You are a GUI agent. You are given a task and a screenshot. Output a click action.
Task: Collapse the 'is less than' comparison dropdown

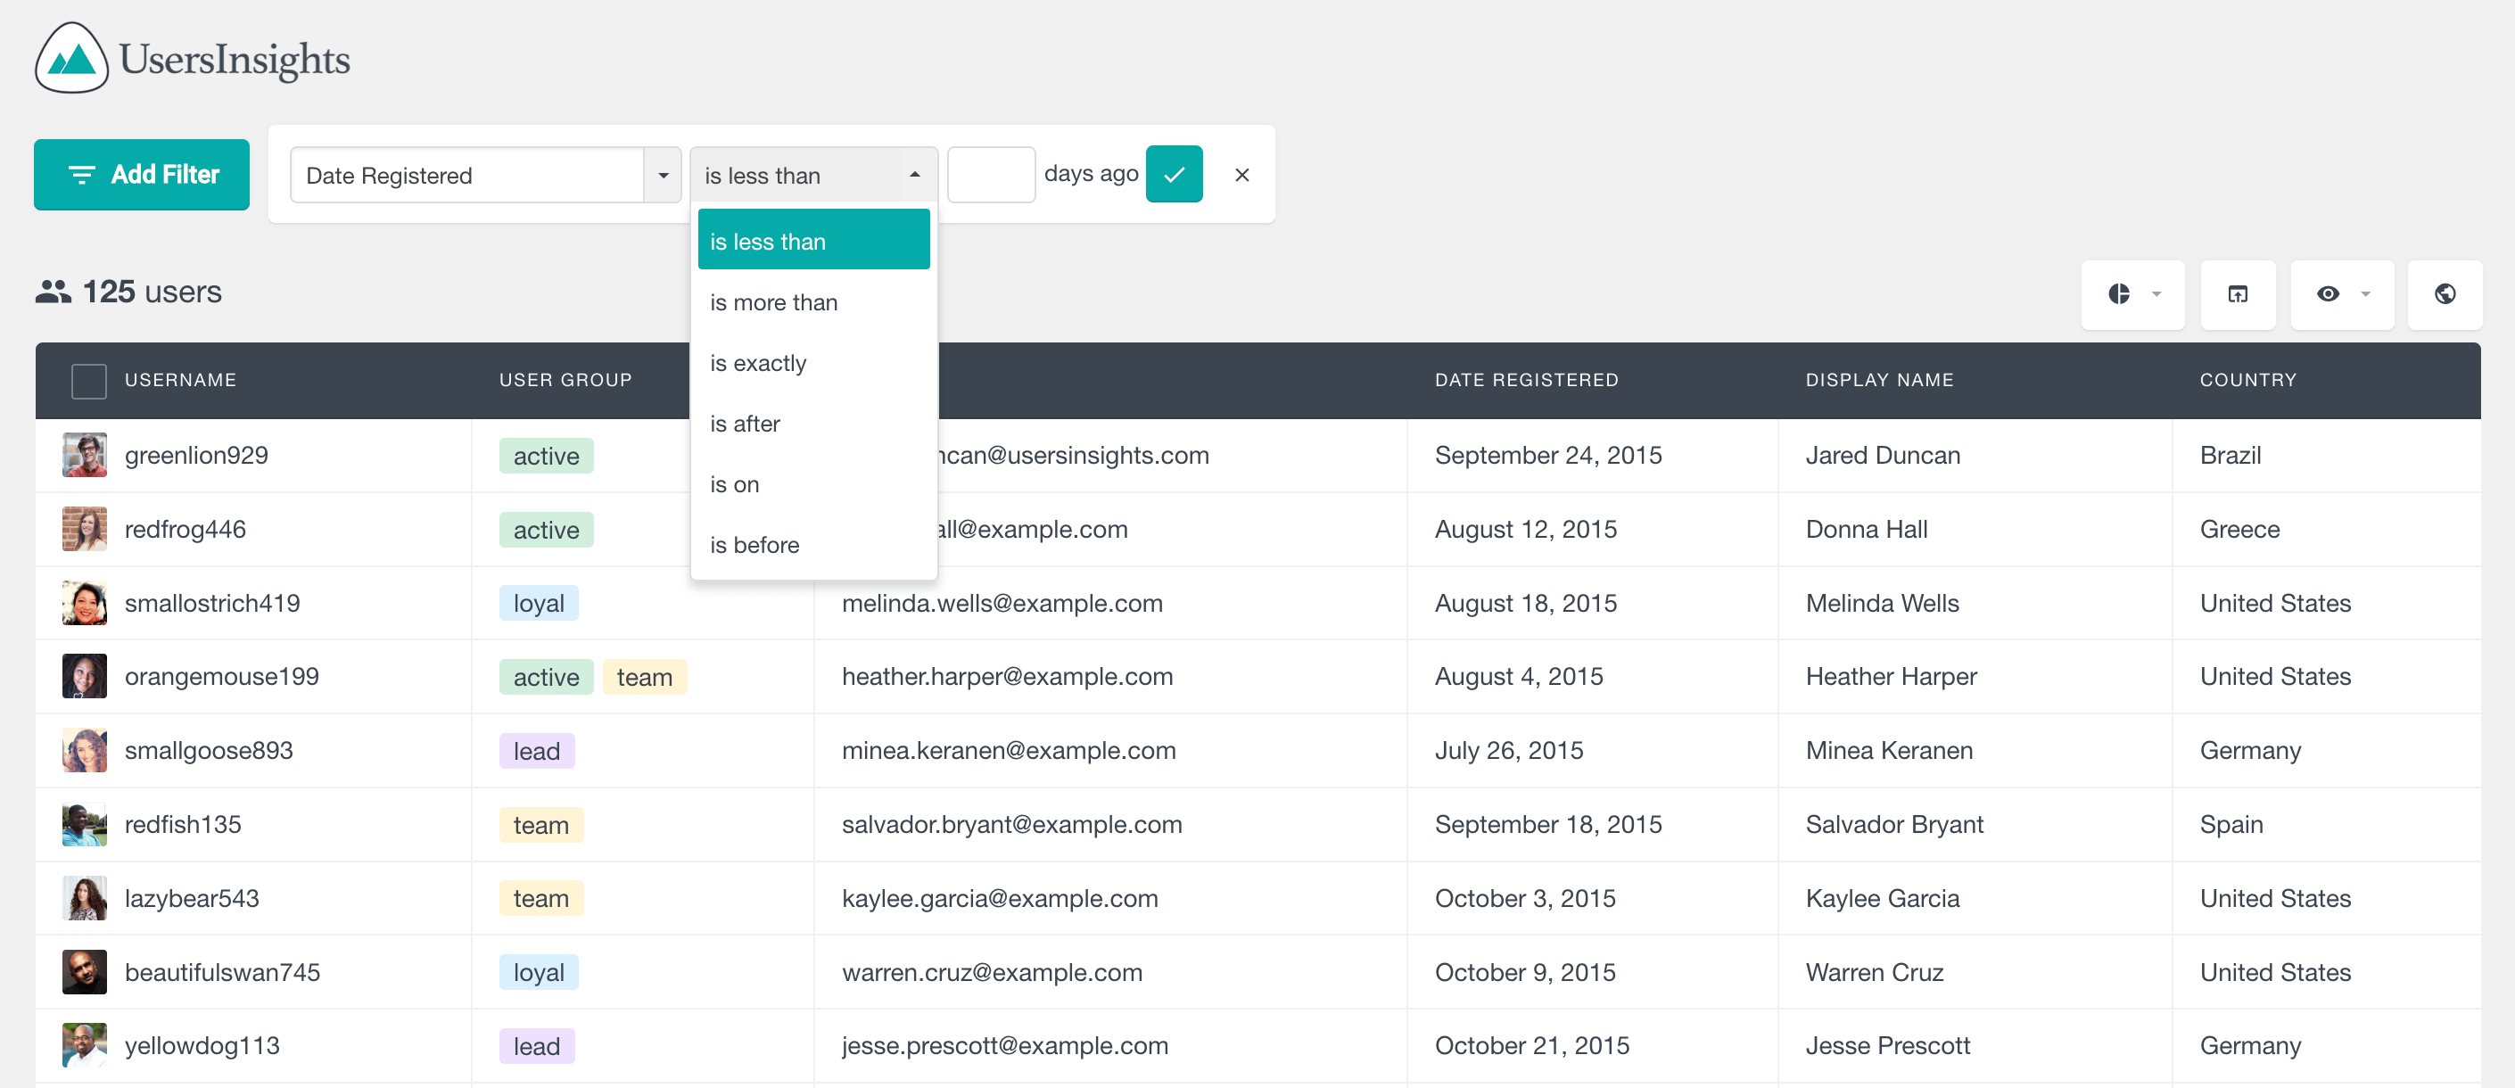pos(911,174)
